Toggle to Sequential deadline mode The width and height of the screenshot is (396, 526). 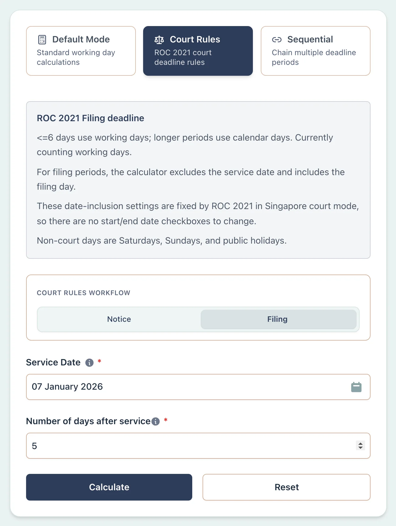[x=315, y=51]
